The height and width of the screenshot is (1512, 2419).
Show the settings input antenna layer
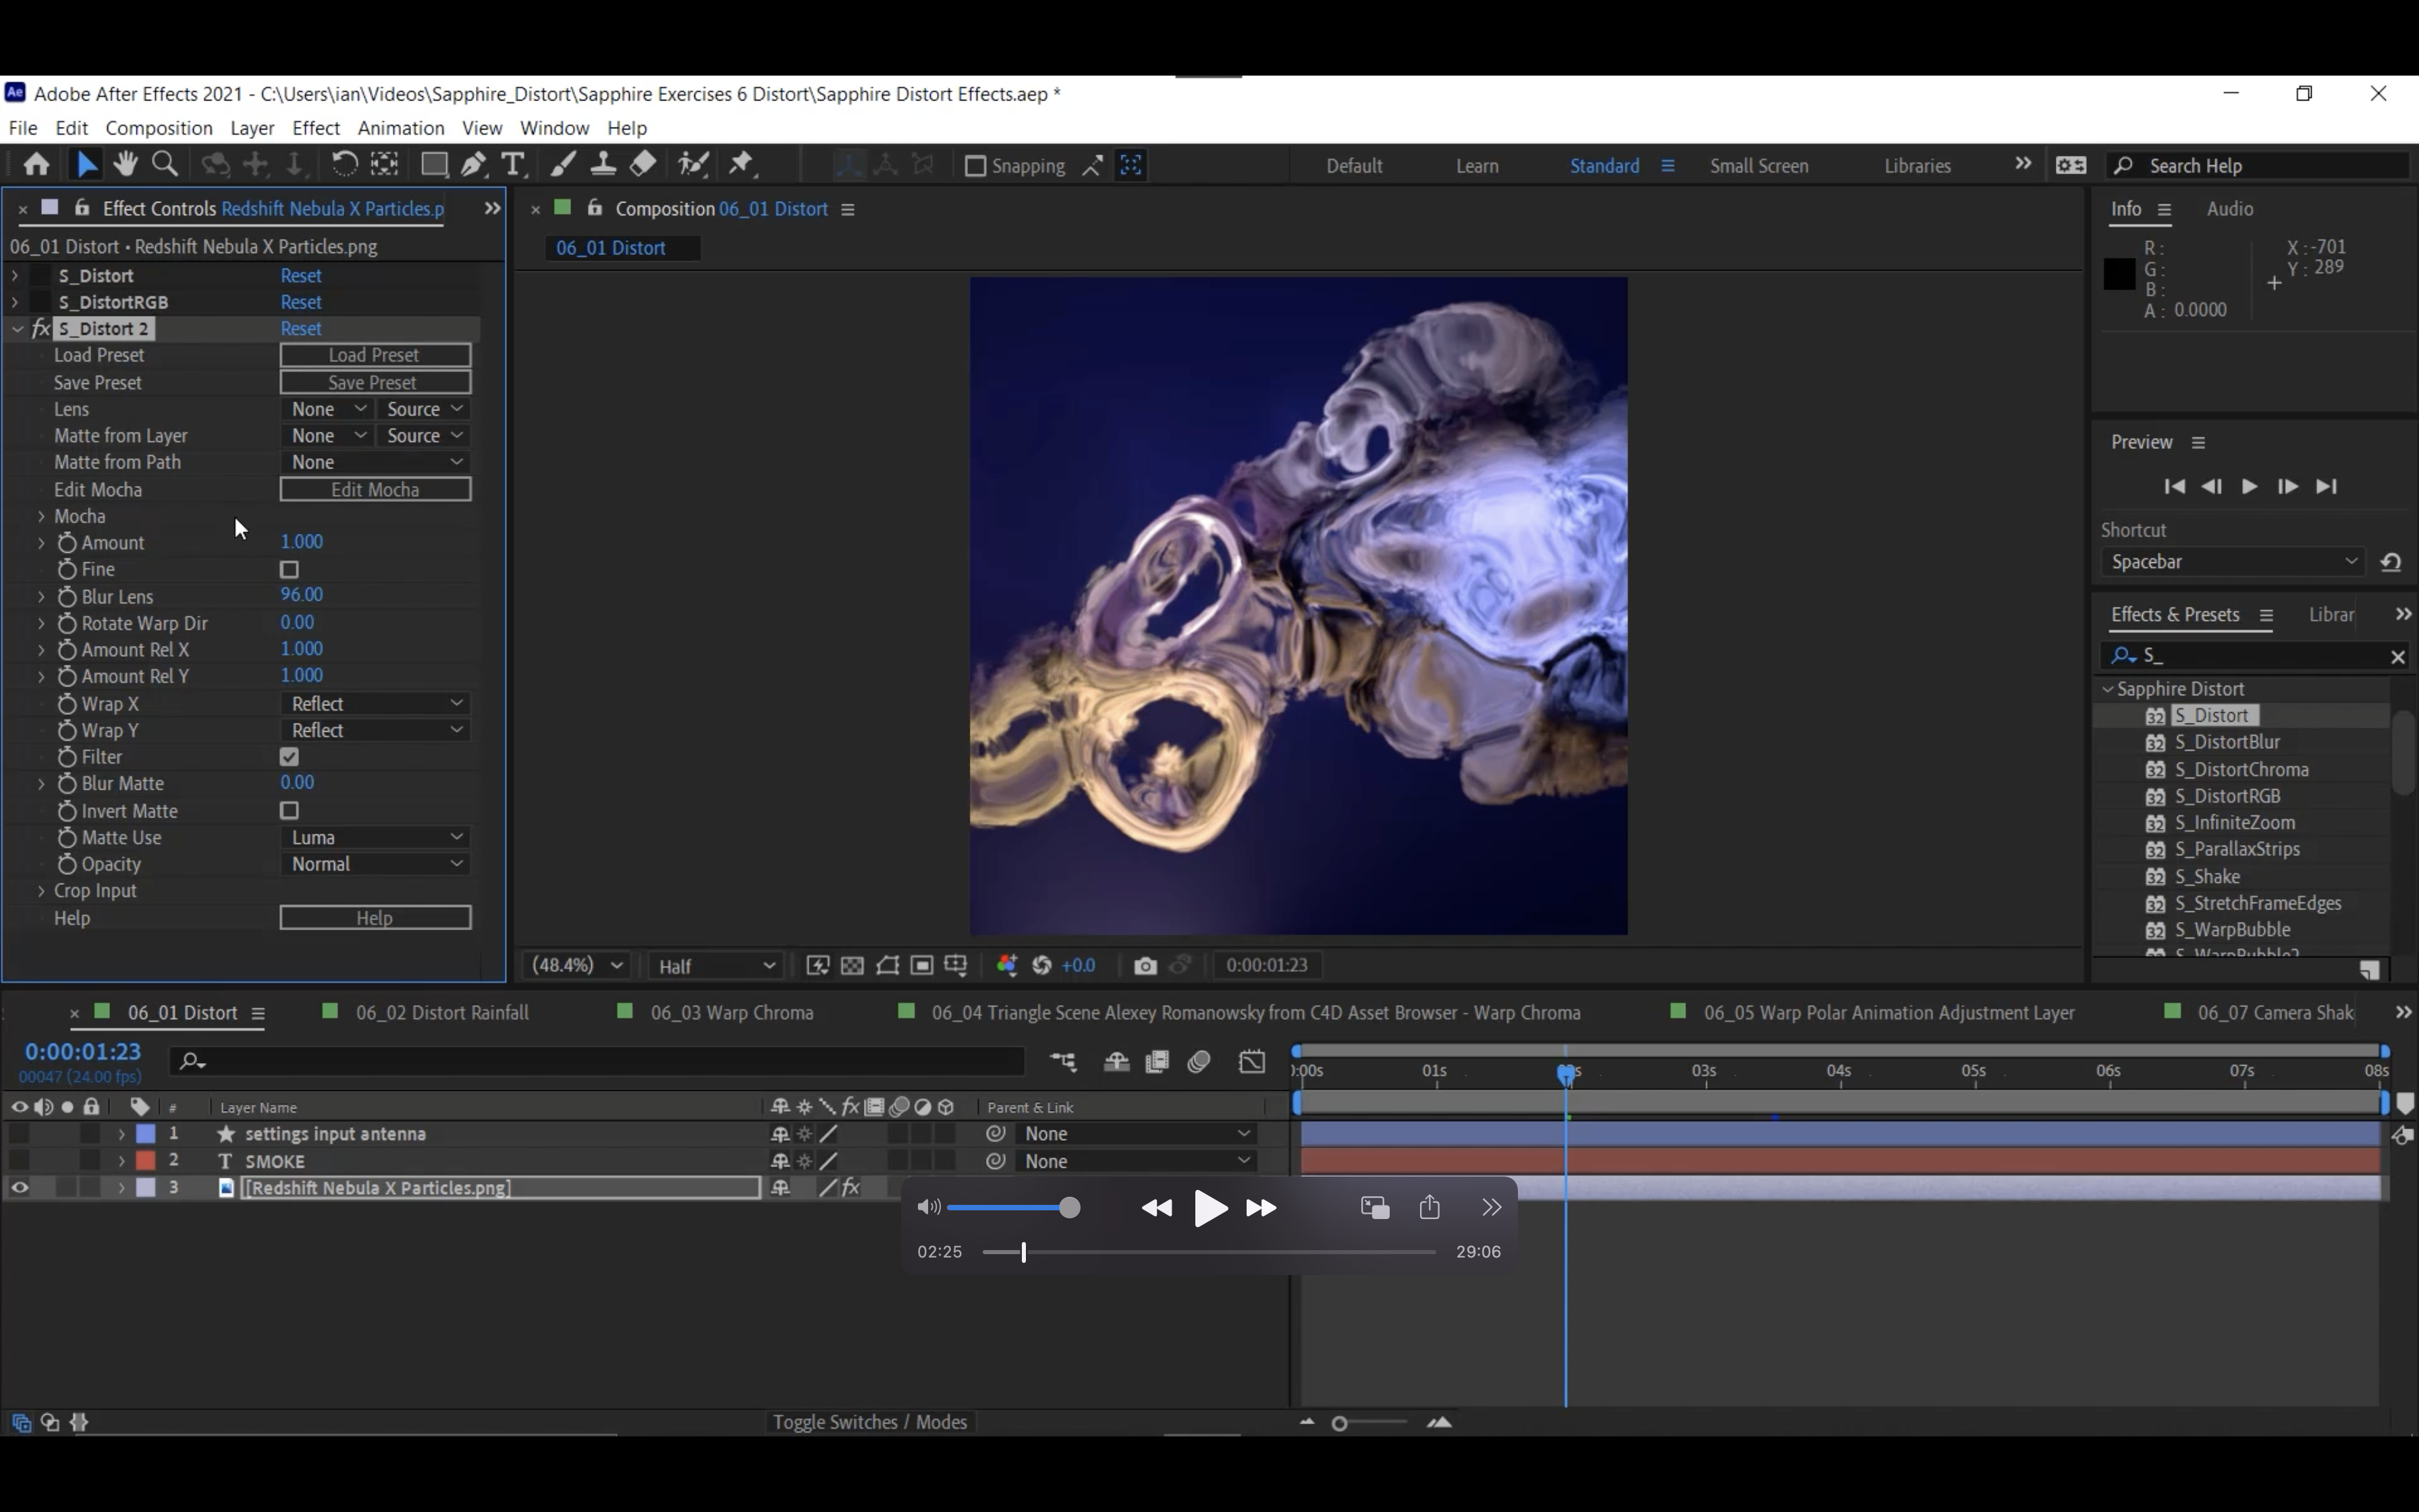19,1134
